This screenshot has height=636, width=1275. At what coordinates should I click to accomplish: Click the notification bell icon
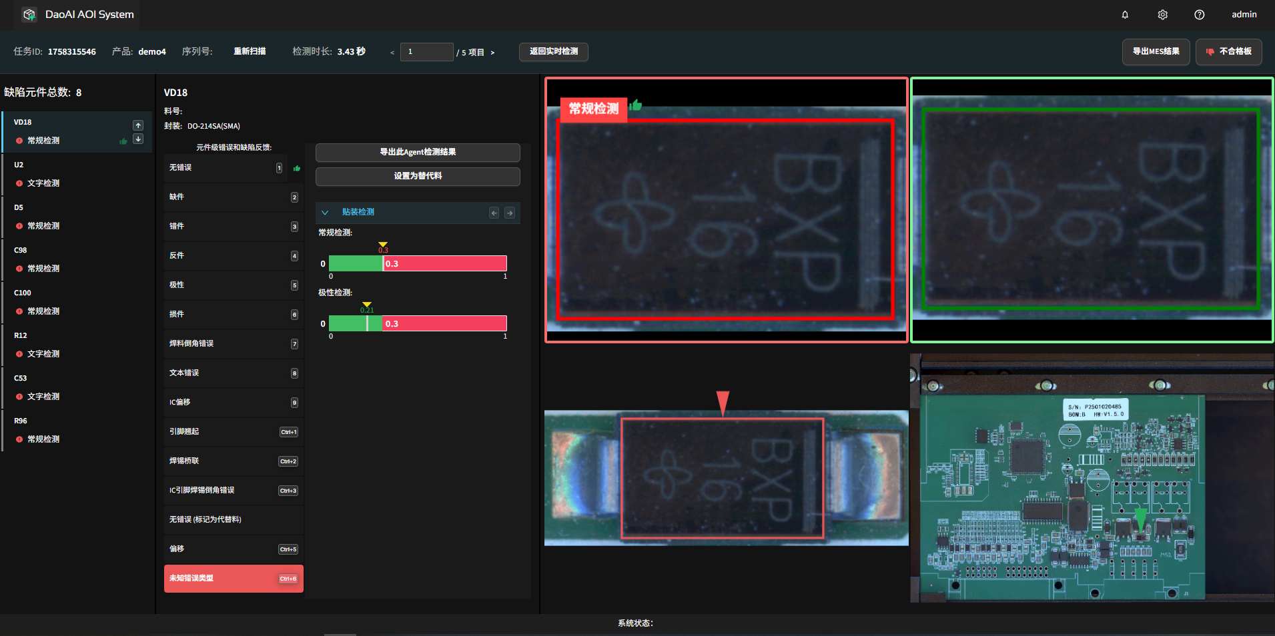[1125, 15]
